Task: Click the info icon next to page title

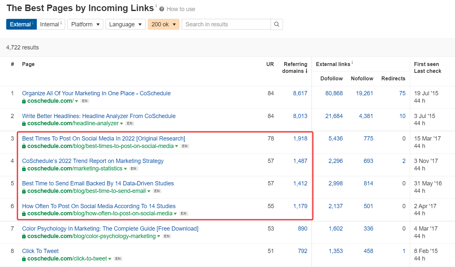Action: (156, 6)
